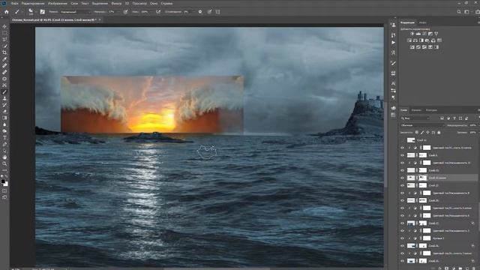Open the Actions panel play icon
This screenshot has width=480, height=270.
[393, 43]
